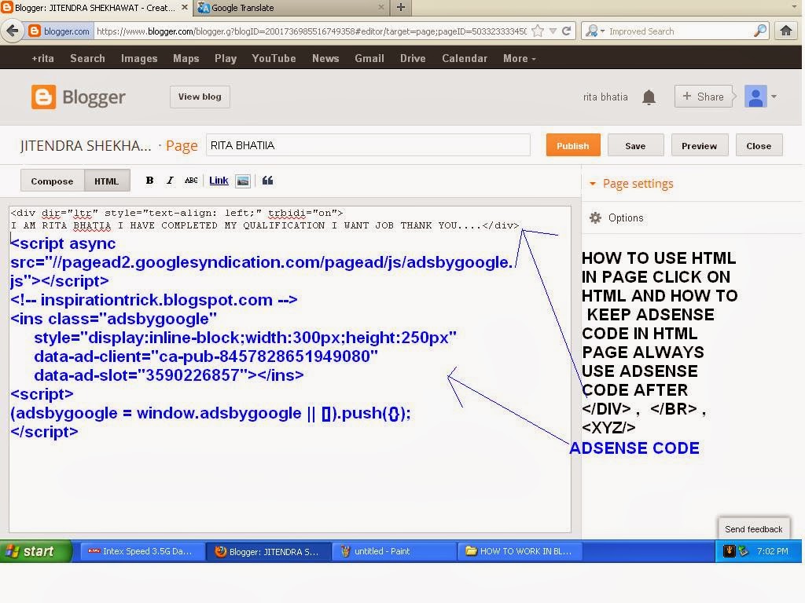Image resolution: width=805 pixels, height=603 pixels.
Task: Save the page with the Save button
Action: (635, 145)
